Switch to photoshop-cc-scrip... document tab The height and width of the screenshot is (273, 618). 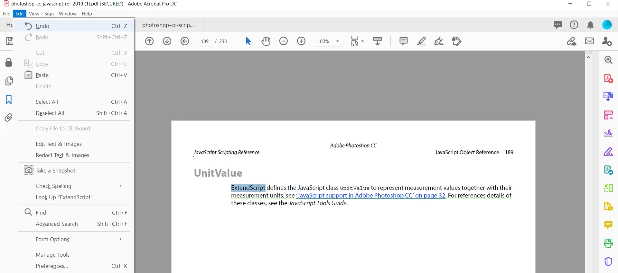[x=169, y=25]
